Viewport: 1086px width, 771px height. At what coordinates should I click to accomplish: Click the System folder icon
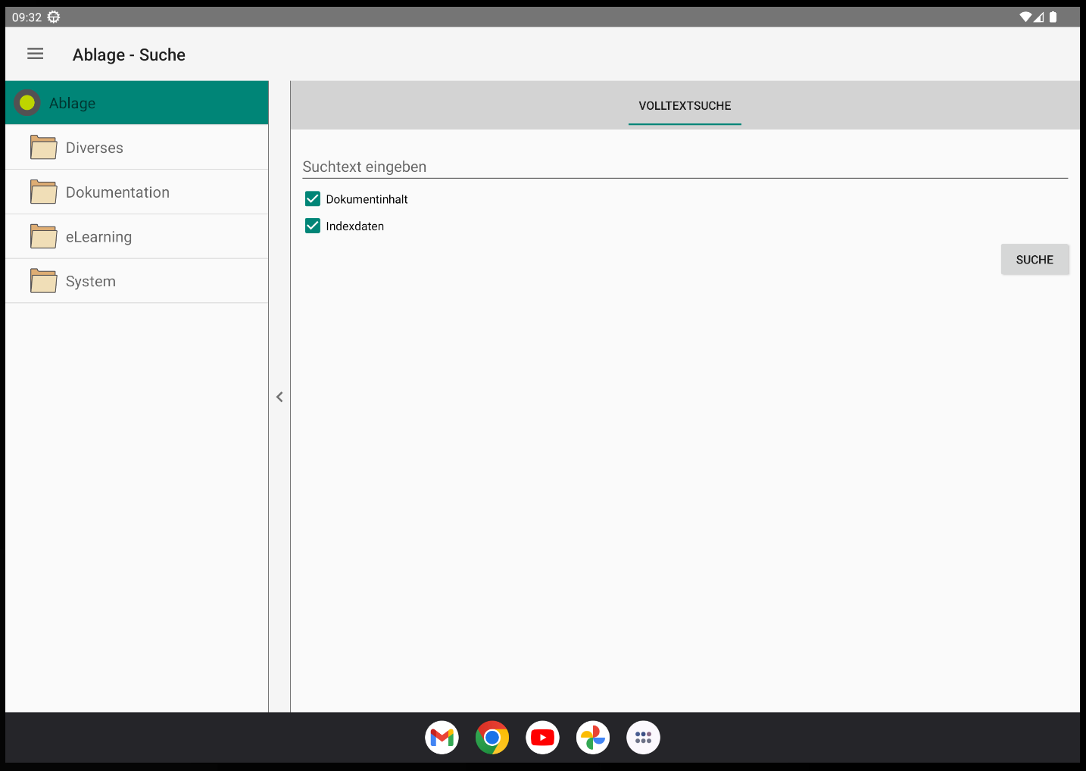pyautogui.click(x=43, y=281)
